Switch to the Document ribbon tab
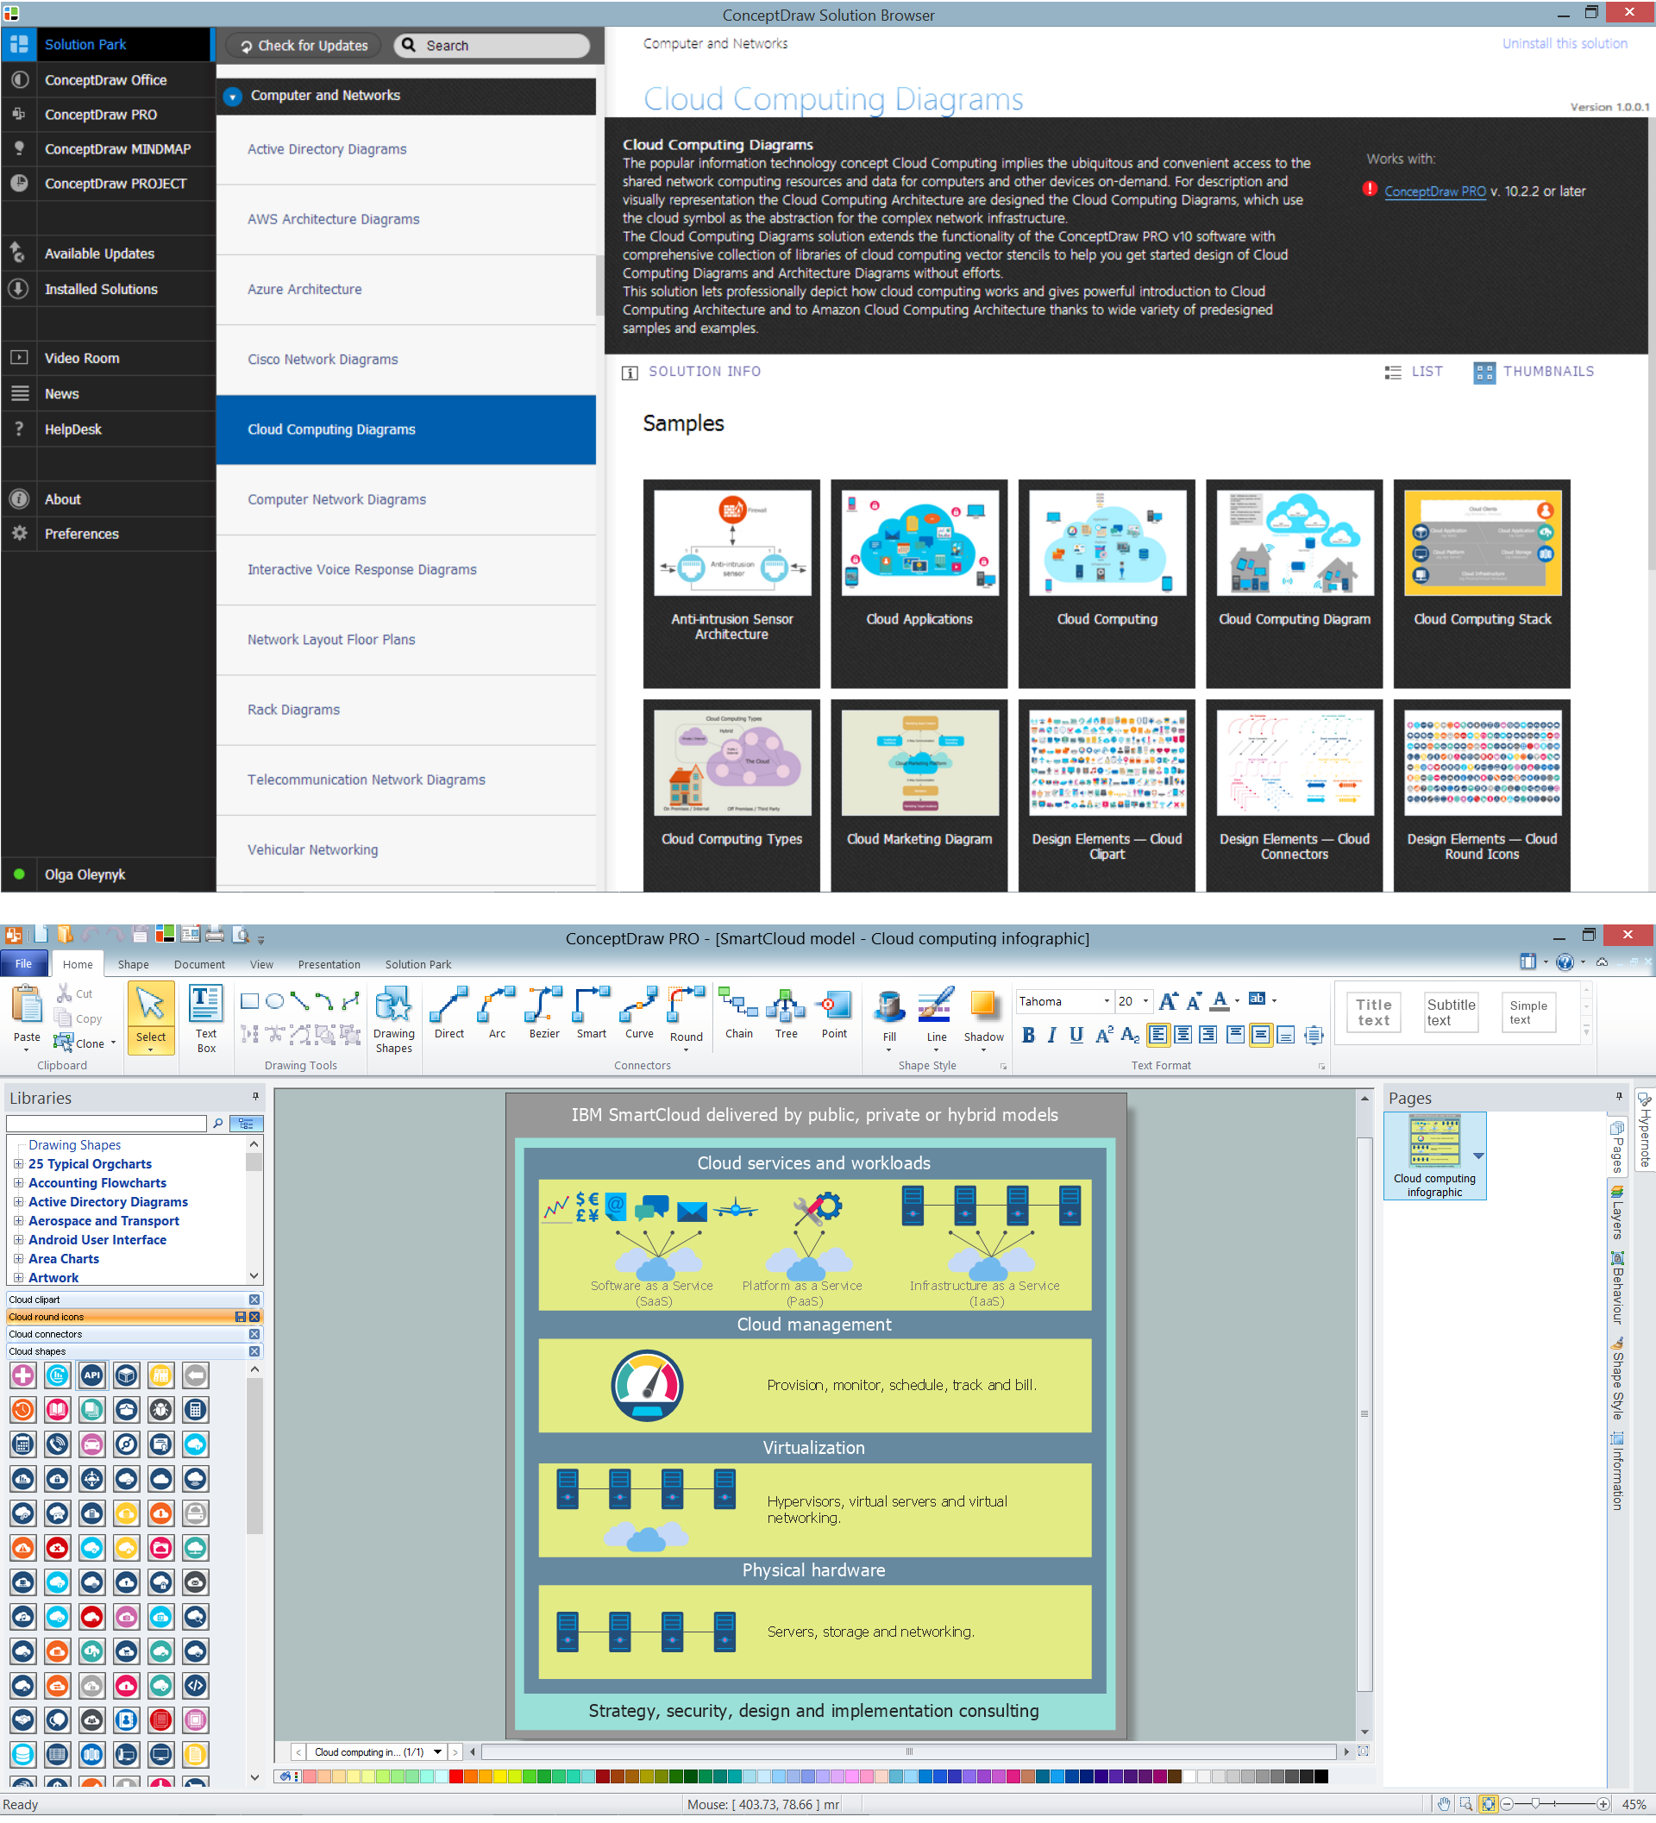The width and height of the screenshot is (1656, 1823). pos(199,964)
